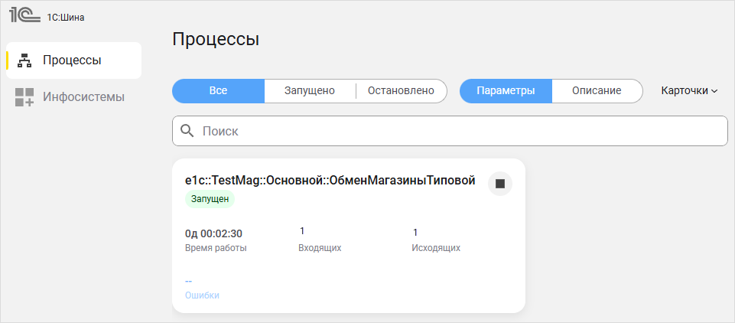This screenshot has height=323, width=735.
Task: Click the Исходящих count in card
Action: click(x=415, y=232)
